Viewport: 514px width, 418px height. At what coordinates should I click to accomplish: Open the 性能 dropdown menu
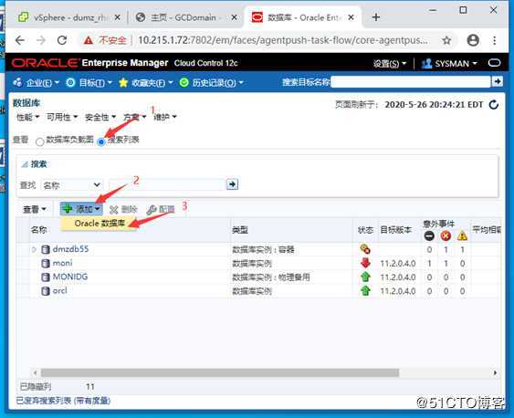pos(28,117)
